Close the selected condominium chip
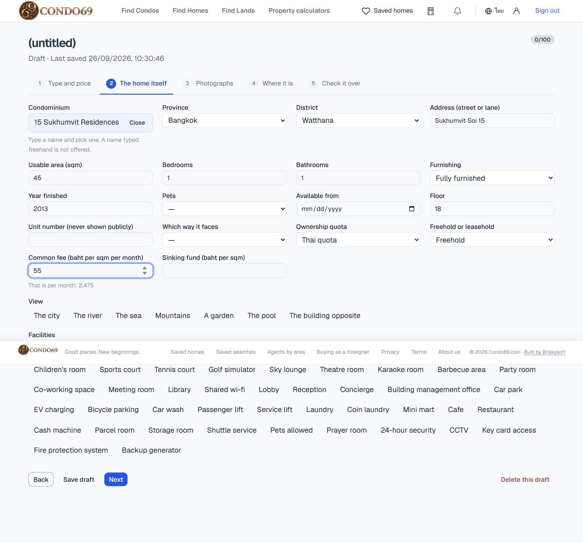Screen dimensions: 583x543 tap(137, 122)
